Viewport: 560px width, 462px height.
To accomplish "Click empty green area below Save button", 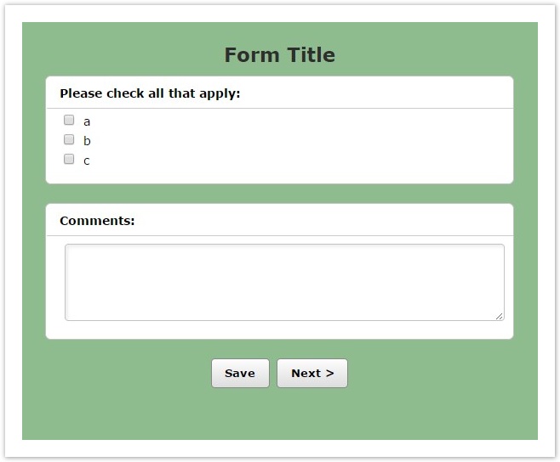I will 240,414.
